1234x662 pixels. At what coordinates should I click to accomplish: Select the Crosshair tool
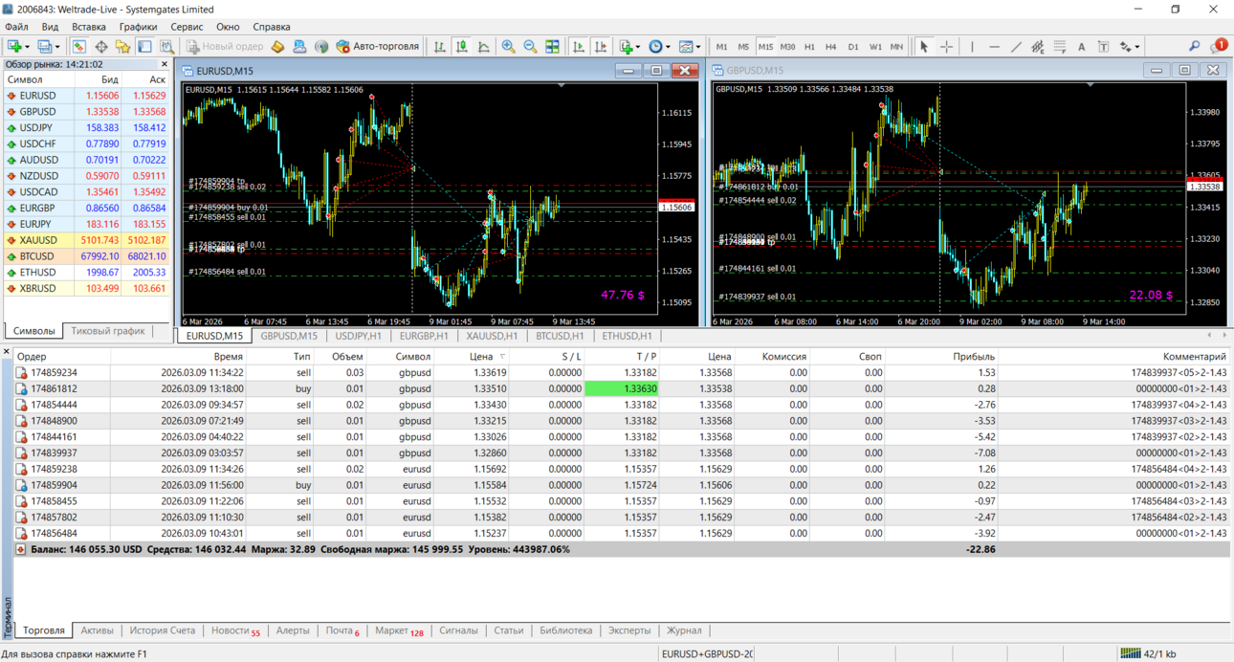pyautogui.click(x=946, y=46)
